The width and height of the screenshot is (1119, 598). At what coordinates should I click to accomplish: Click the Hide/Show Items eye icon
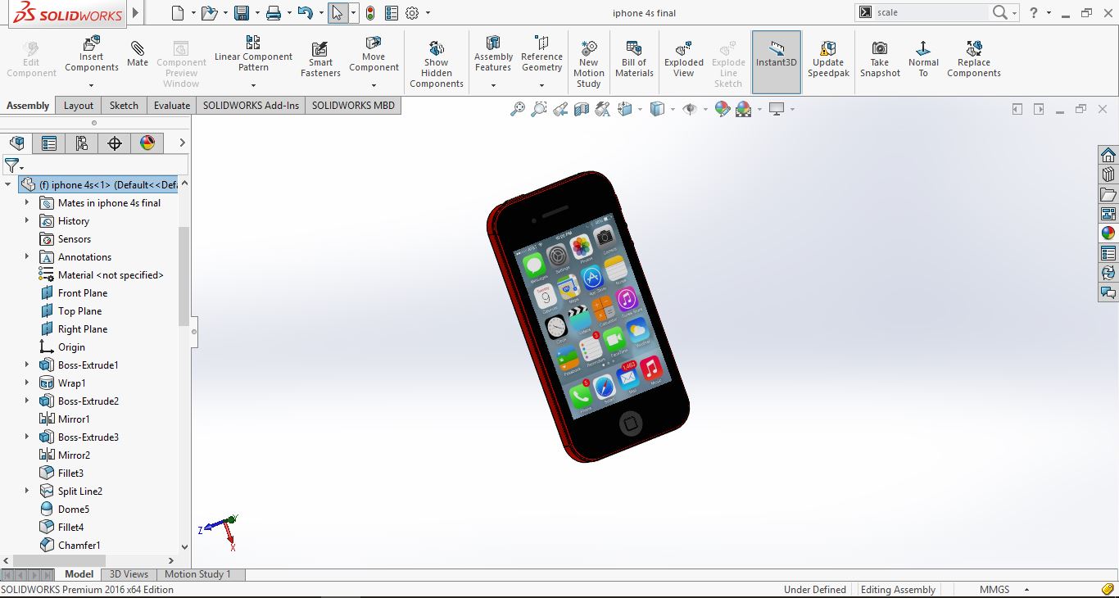pyautogui.click(x=690, y=109)
